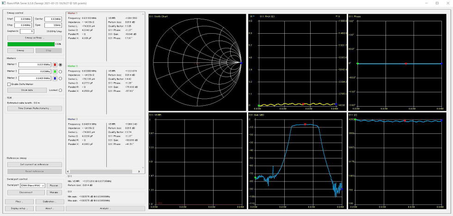Open Marker 3 blue color swatch
Image resolution: width=453 pixels, height=216 pixels.
[x=55, y=78]
